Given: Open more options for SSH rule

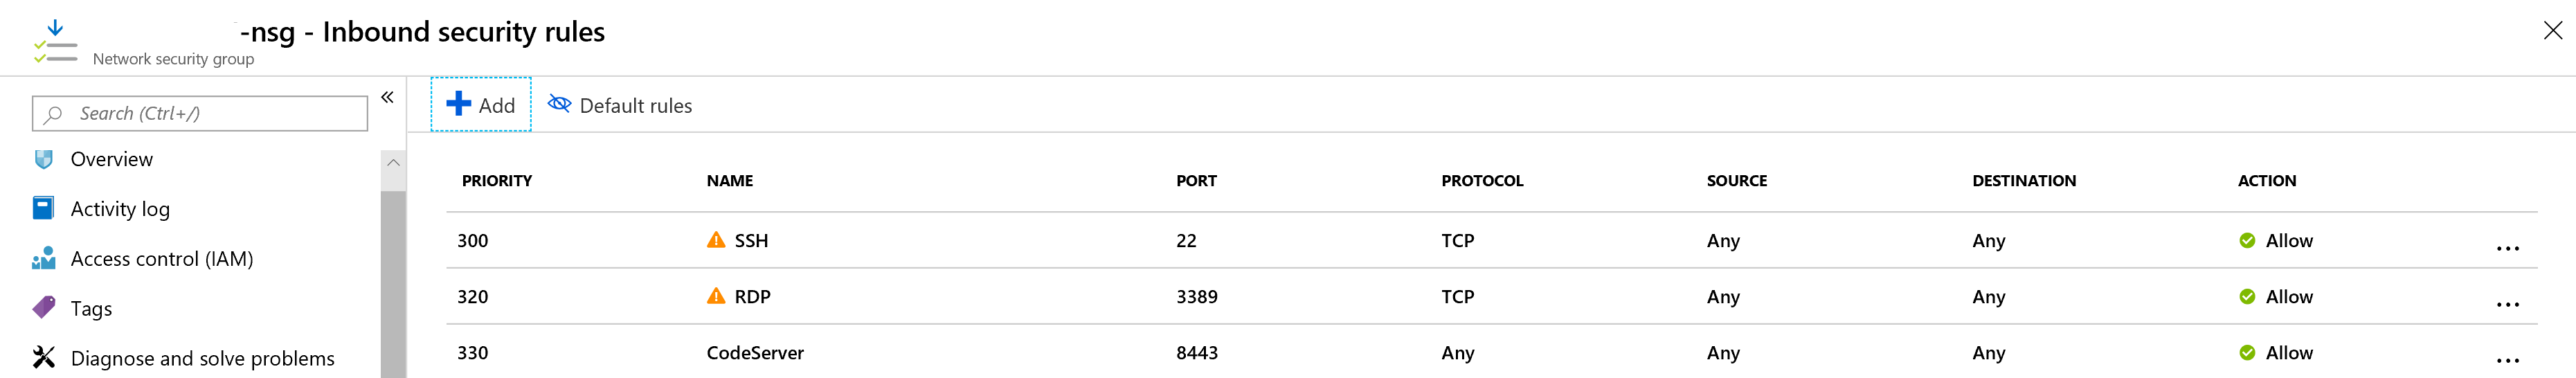Looking at the screenshot, I should point(2507,248).
